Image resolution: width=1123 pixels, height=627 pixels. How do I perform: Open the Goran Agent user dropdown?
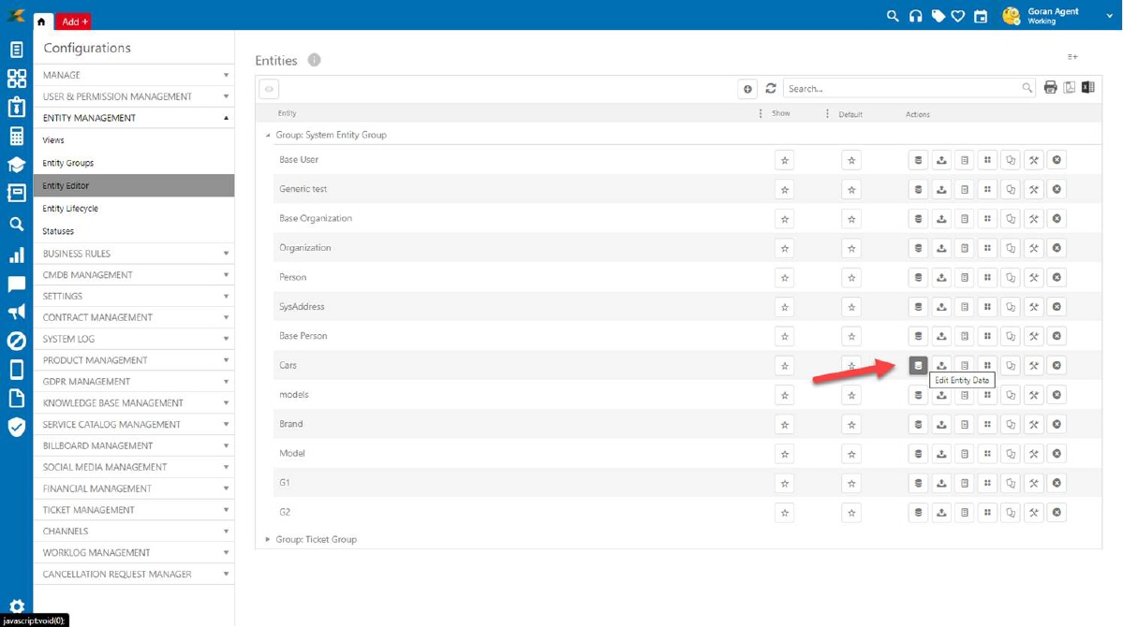1109,16
